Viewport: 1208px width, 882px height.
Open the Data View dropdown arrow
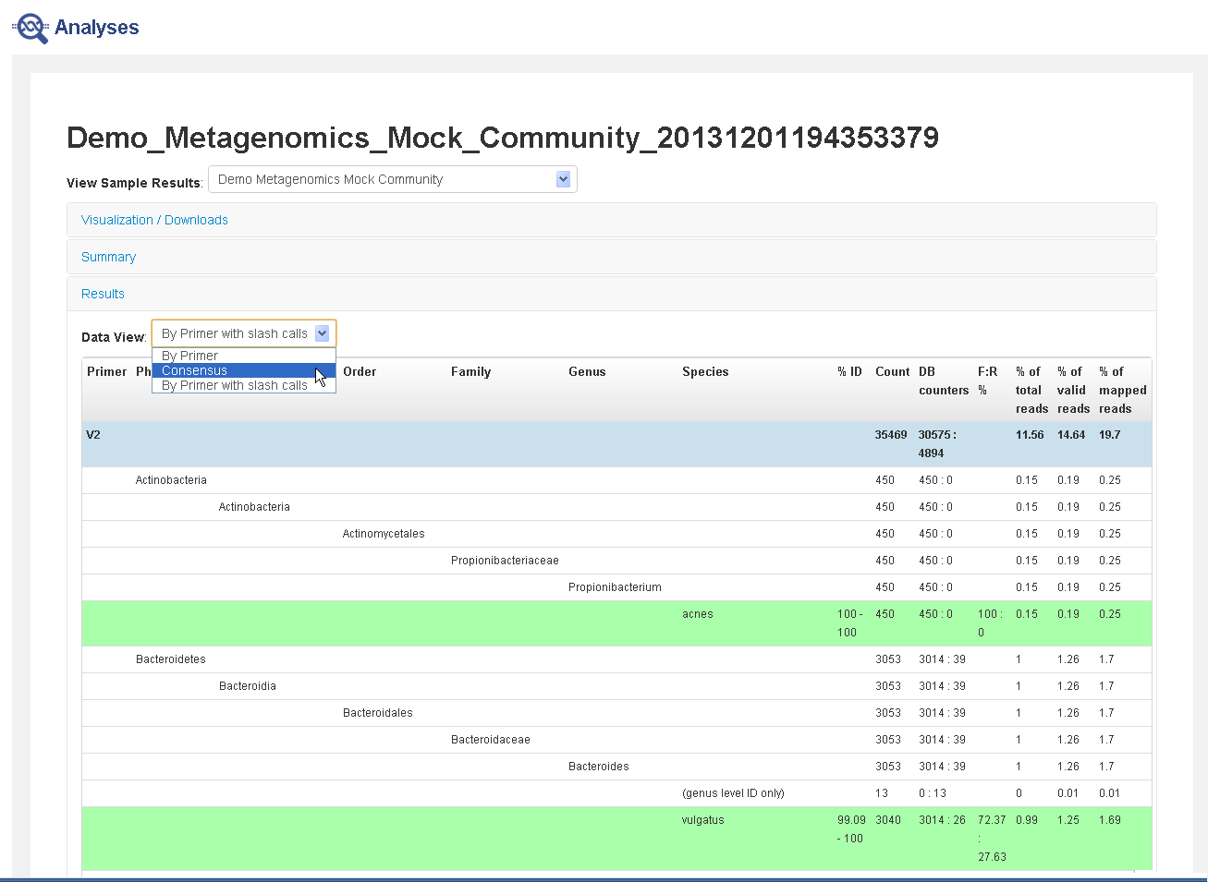point(322,333)
